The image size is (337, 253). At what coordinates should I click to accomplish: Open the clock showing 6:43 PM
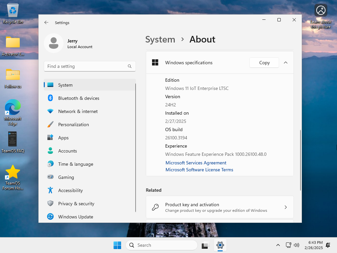[314, 245]
